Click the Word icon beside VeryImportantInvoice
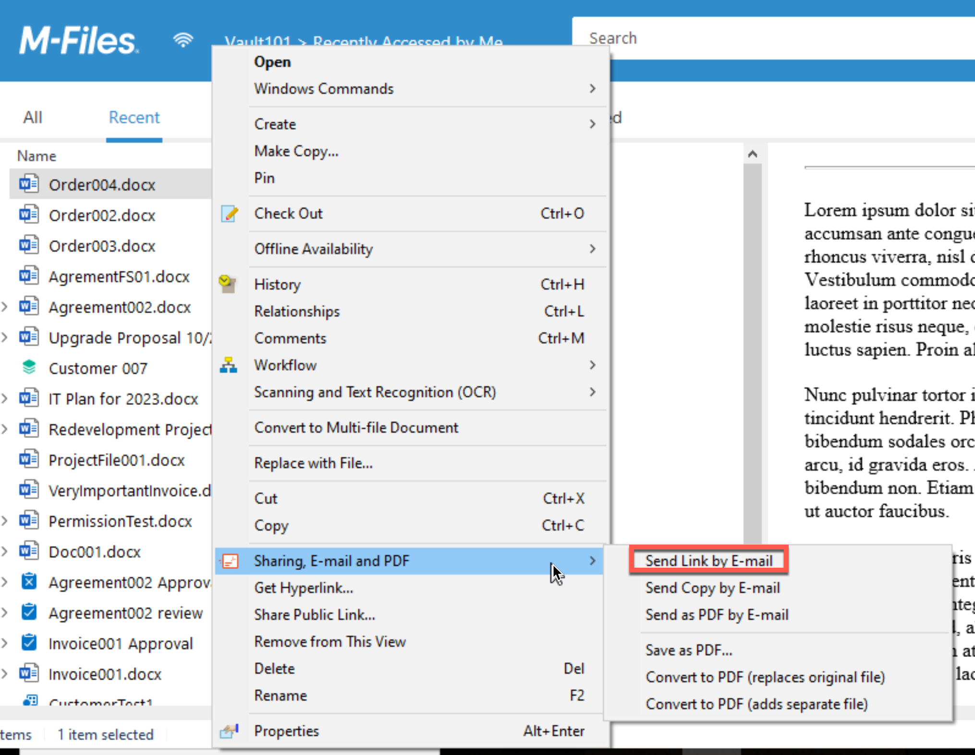 pyautogui.click(x=29, y=490)
